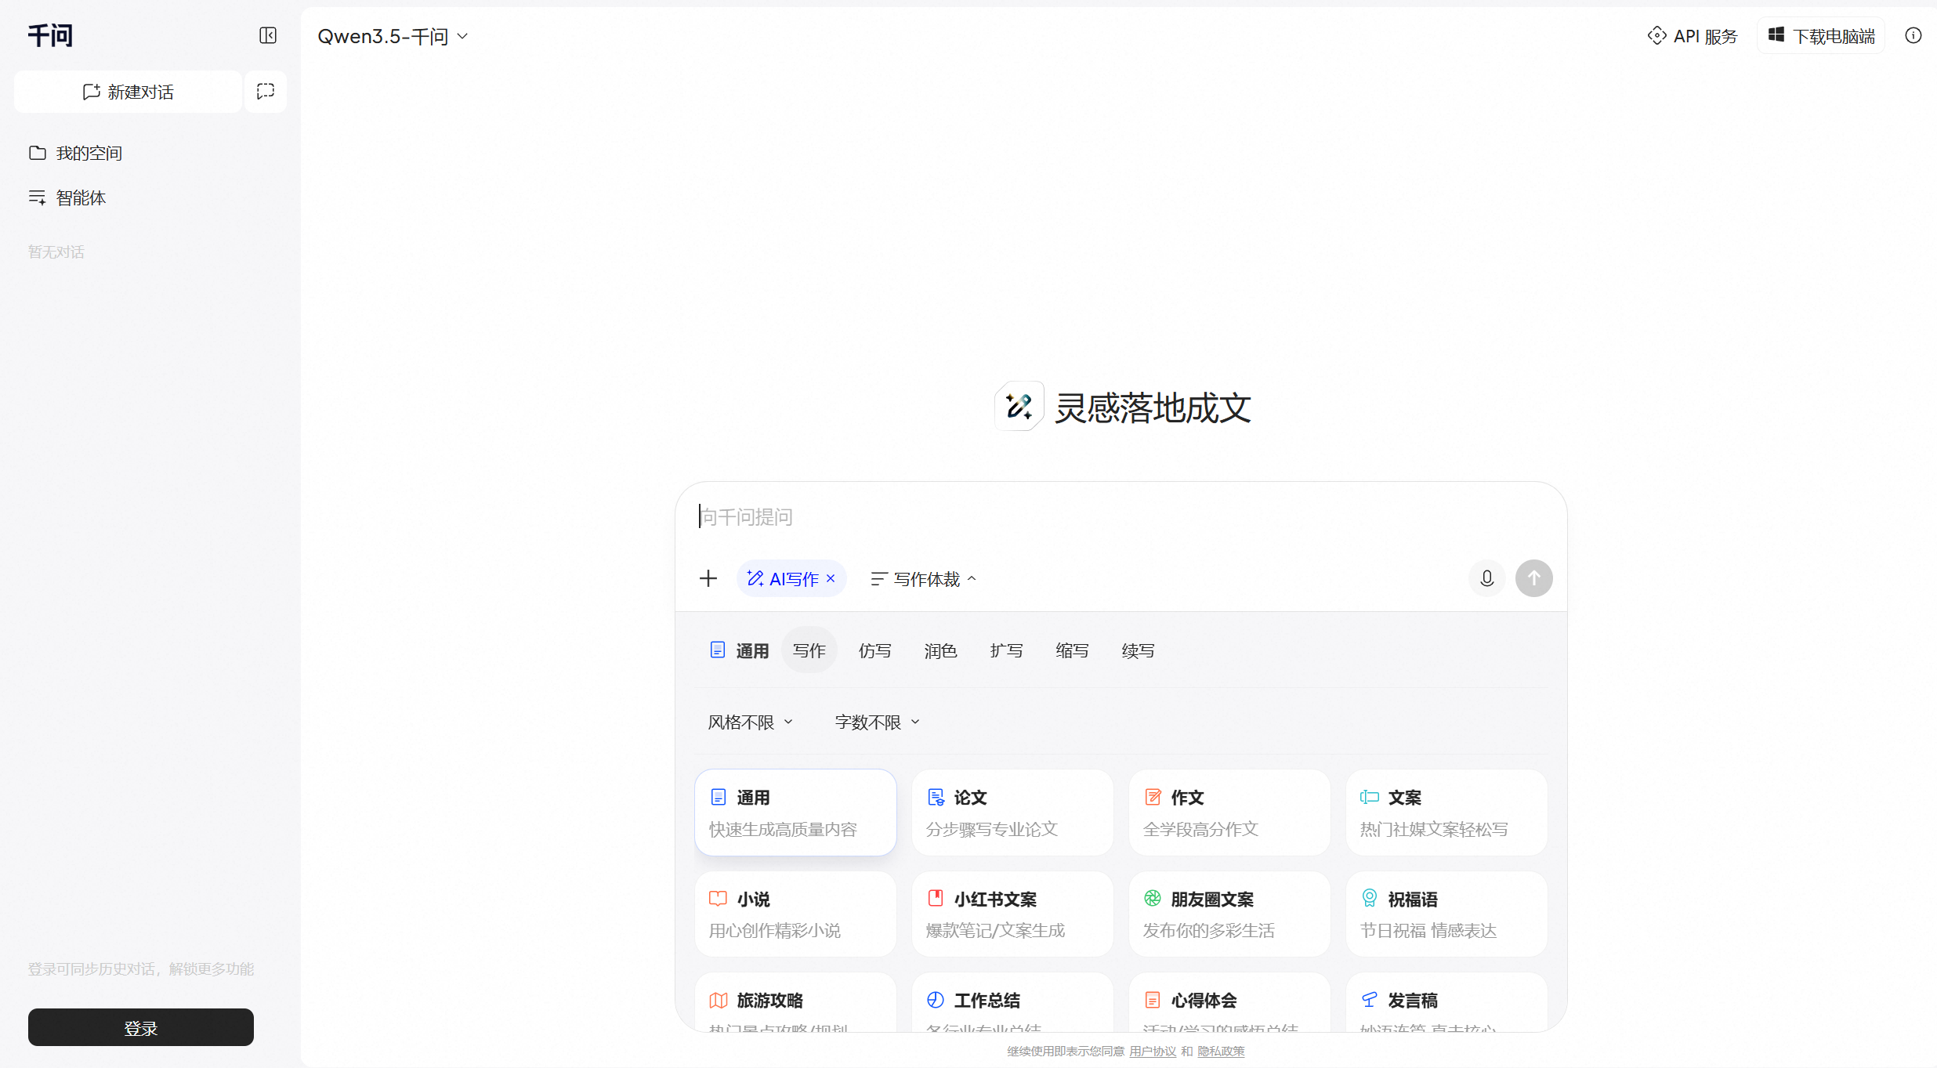Select the 分步骤写专业论文 card description
1937x1068 pixels.
pyautogui.click(x=992, y=829)
